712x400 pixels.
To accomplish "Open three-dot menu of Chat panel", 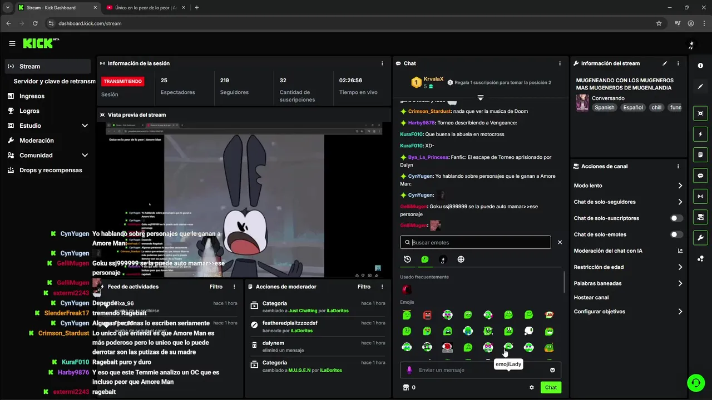I will 560,63.
